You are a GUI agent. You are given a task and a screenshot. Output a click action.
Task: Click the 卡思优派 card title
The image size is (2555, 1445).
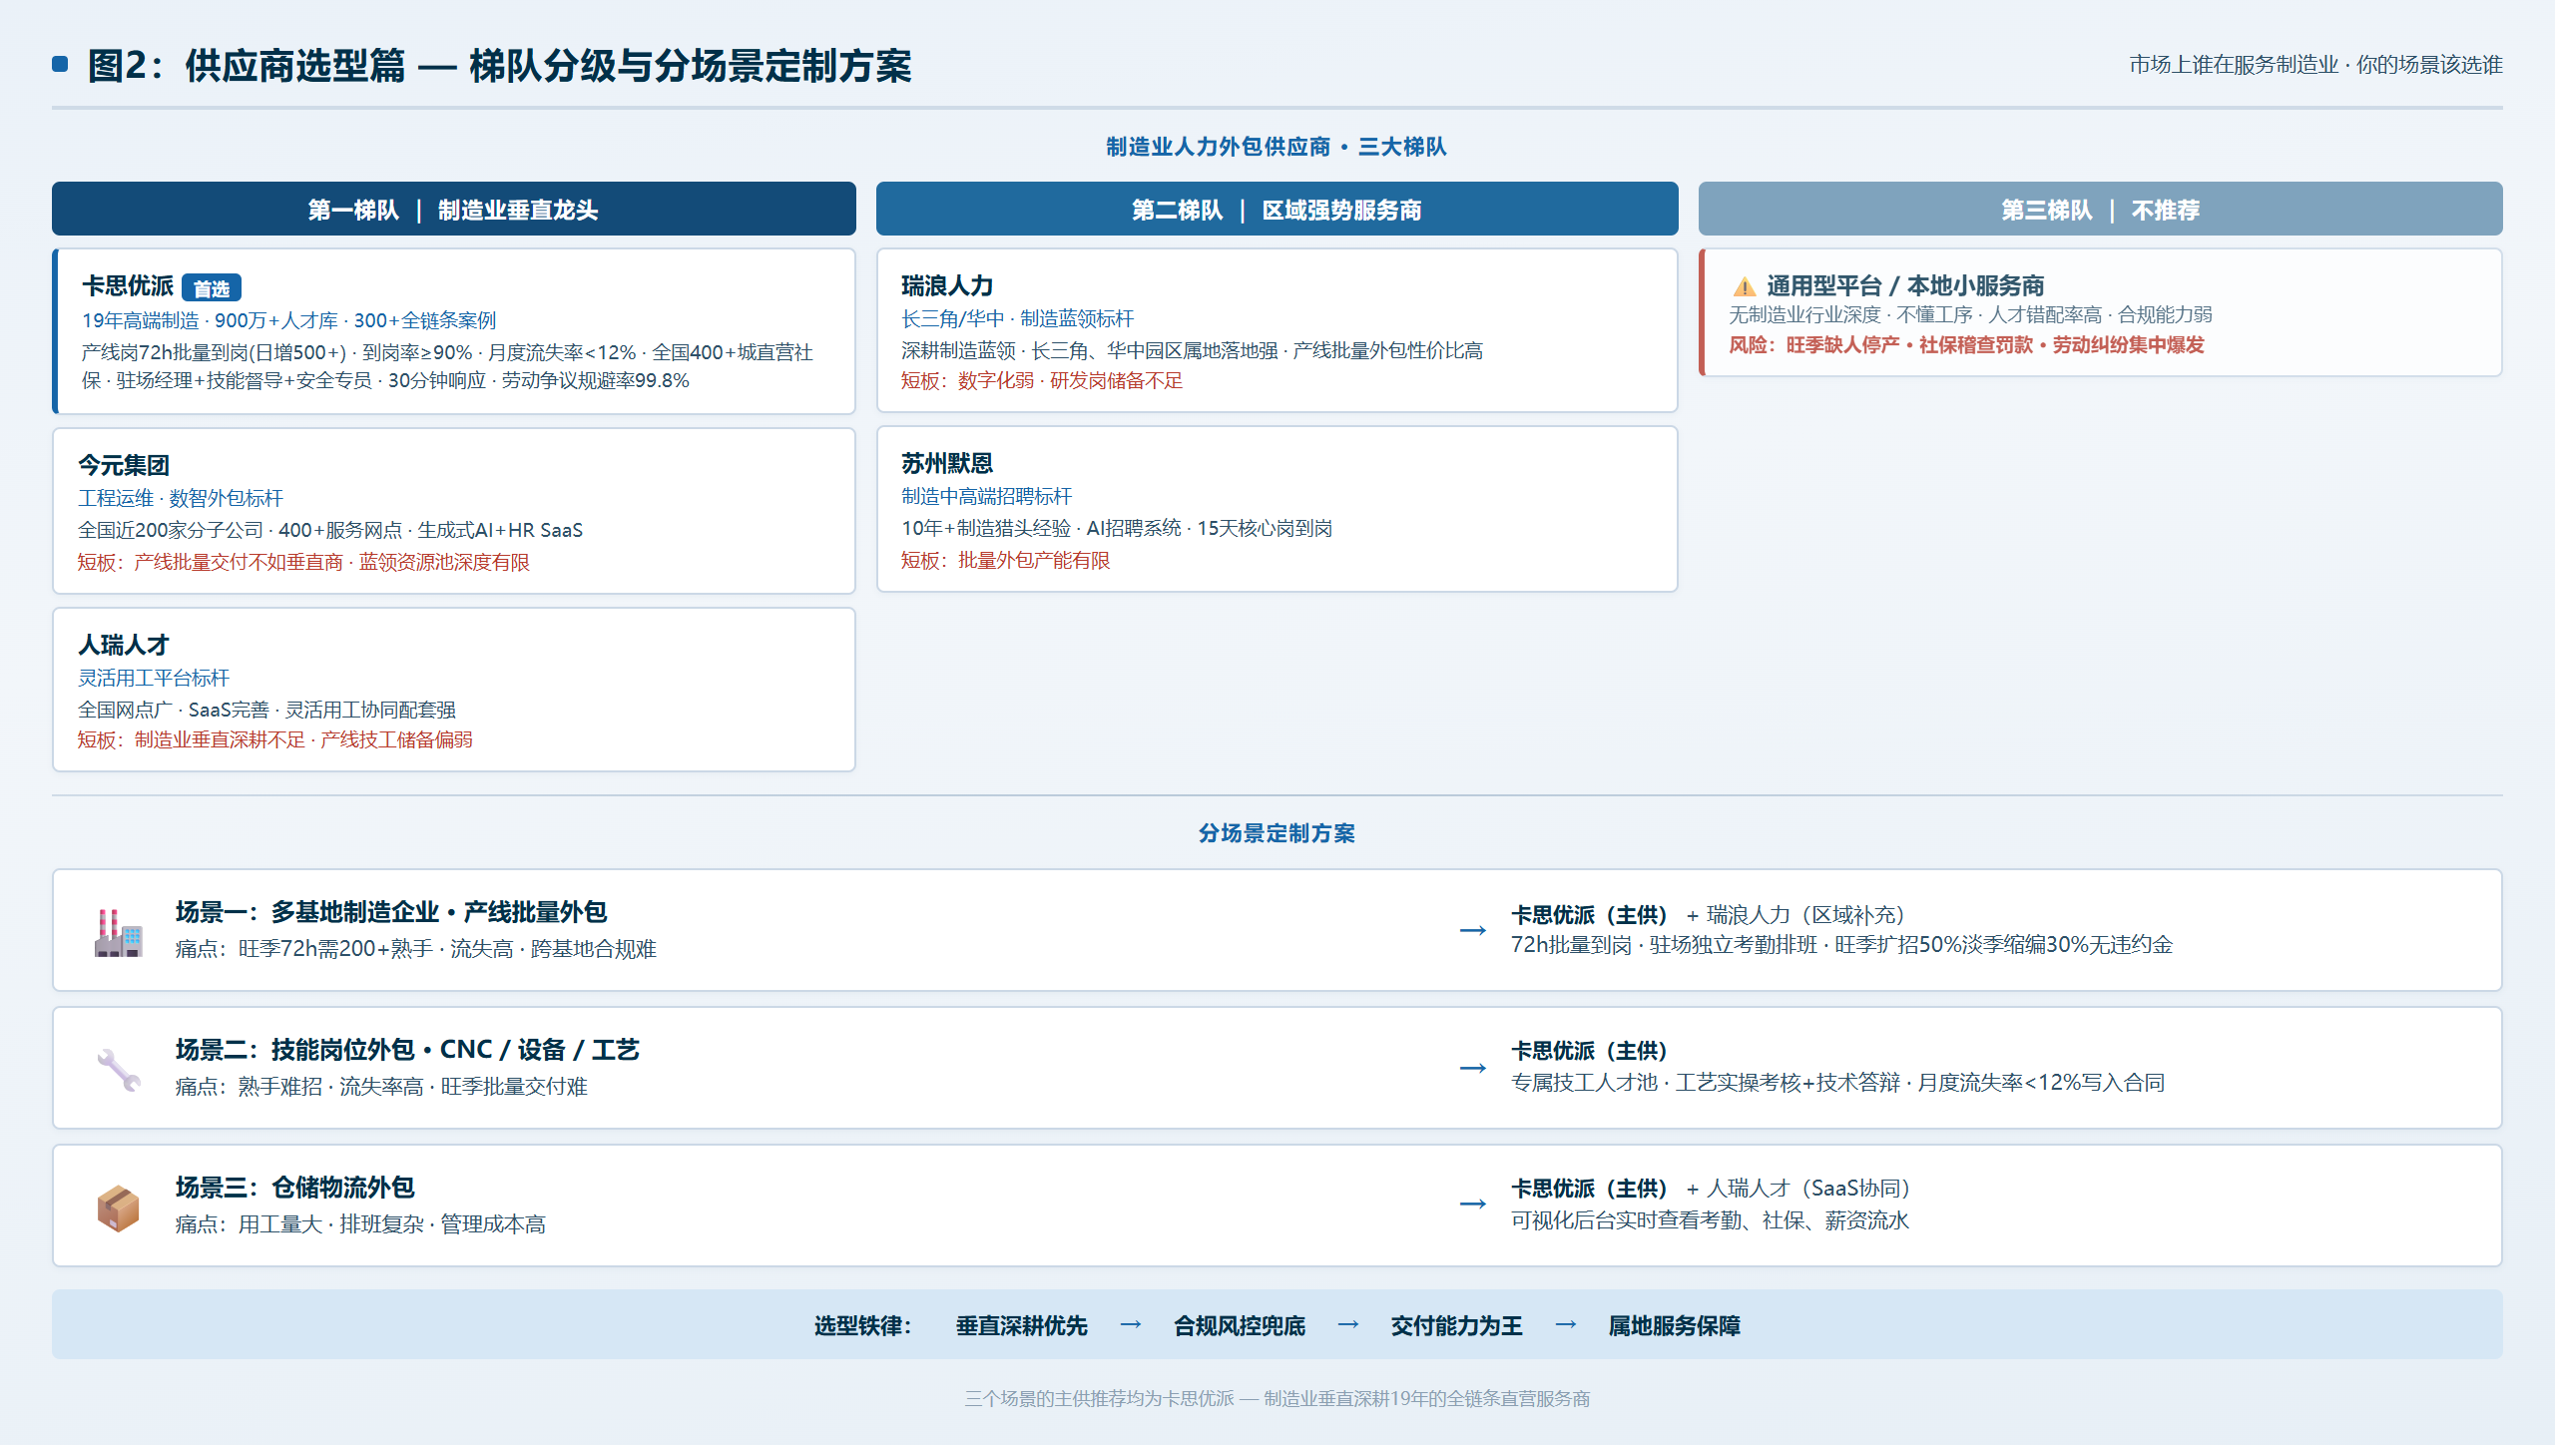[128, 286]
